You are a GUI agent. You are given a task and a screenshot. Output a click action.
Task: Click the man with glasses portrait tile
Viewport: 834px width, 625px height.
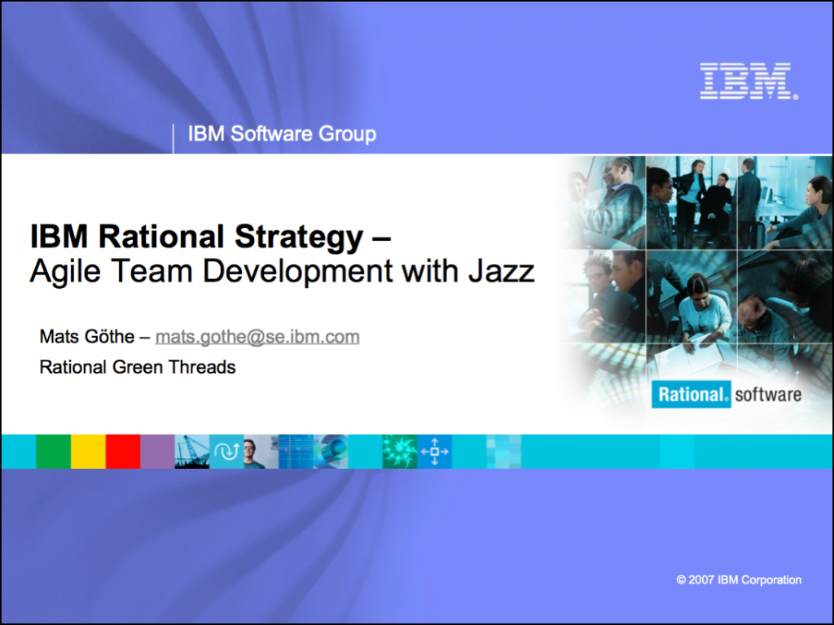pos(261,451)
